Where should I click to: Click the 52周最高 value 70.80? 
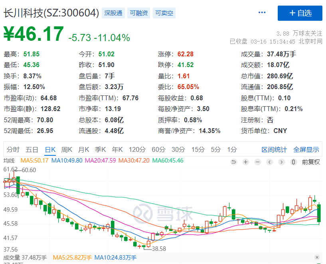(x=45, y=120)
